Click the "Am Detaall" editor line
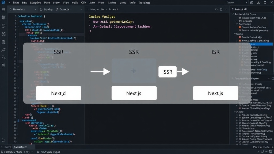Viewport: 274px width, 154px height. [x=122, y=26]
